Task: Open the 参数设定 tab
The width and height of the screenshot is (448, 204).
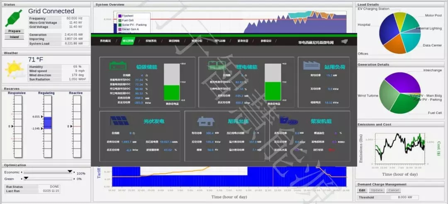Action: pos(266,41)
